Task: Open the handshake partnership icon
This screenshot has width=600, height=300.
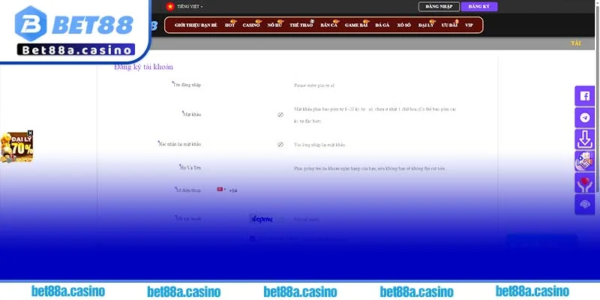Action: [585, 161]
